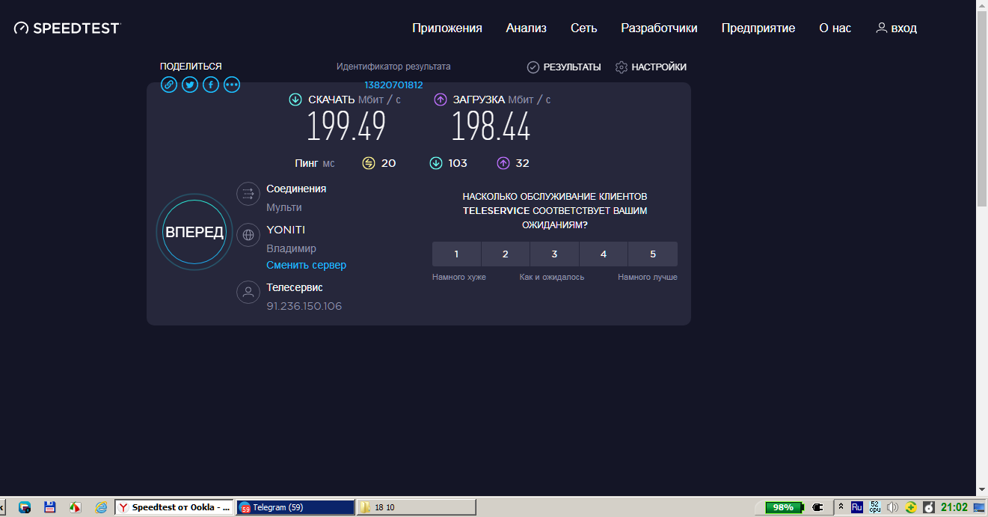988x517 pixels.
Task: Click the Speedtest logo
Action: pos(67,28)
